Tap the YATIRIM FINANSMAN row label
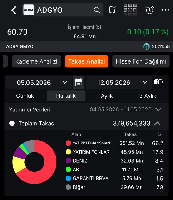 coord(91,143)
